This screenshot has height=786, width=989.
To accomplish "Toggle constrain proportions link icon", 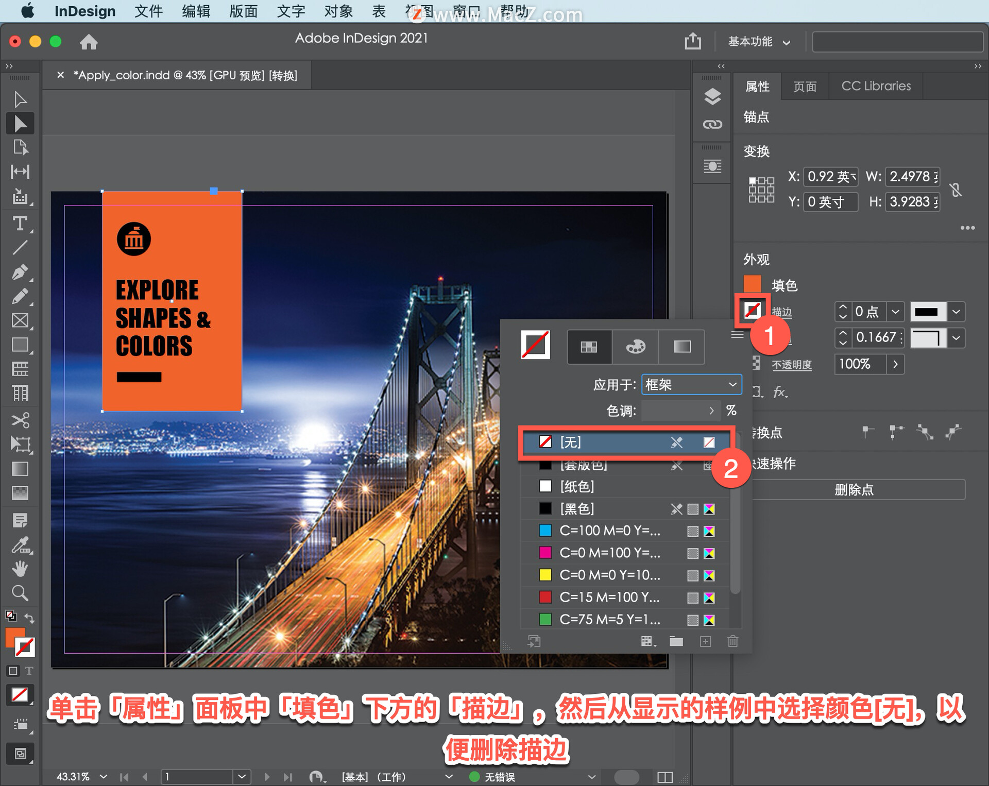I will point(956,190).
